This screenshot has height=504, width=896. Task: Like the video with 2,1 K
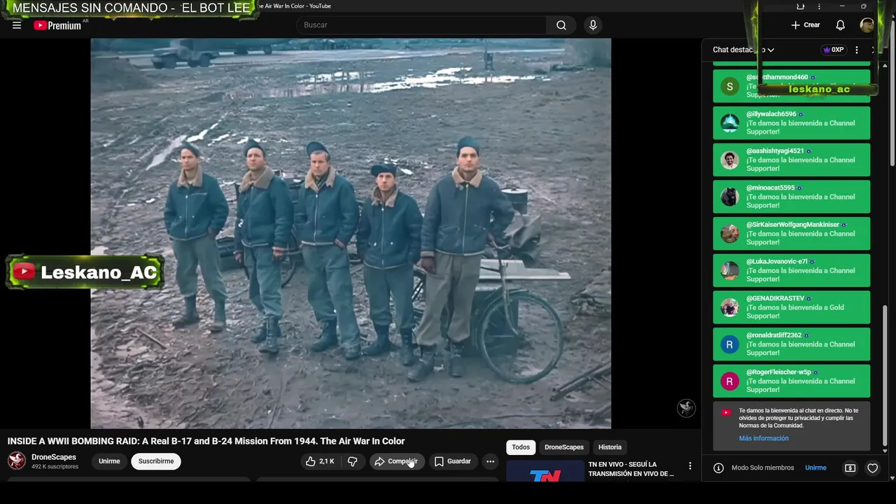[320, 461]
